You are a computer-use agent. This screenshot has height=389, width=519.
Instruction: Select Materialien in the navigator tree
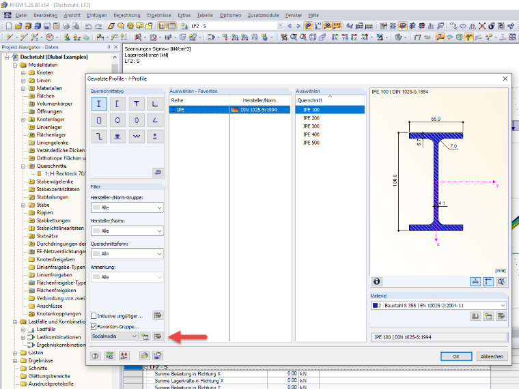point(49,88)
